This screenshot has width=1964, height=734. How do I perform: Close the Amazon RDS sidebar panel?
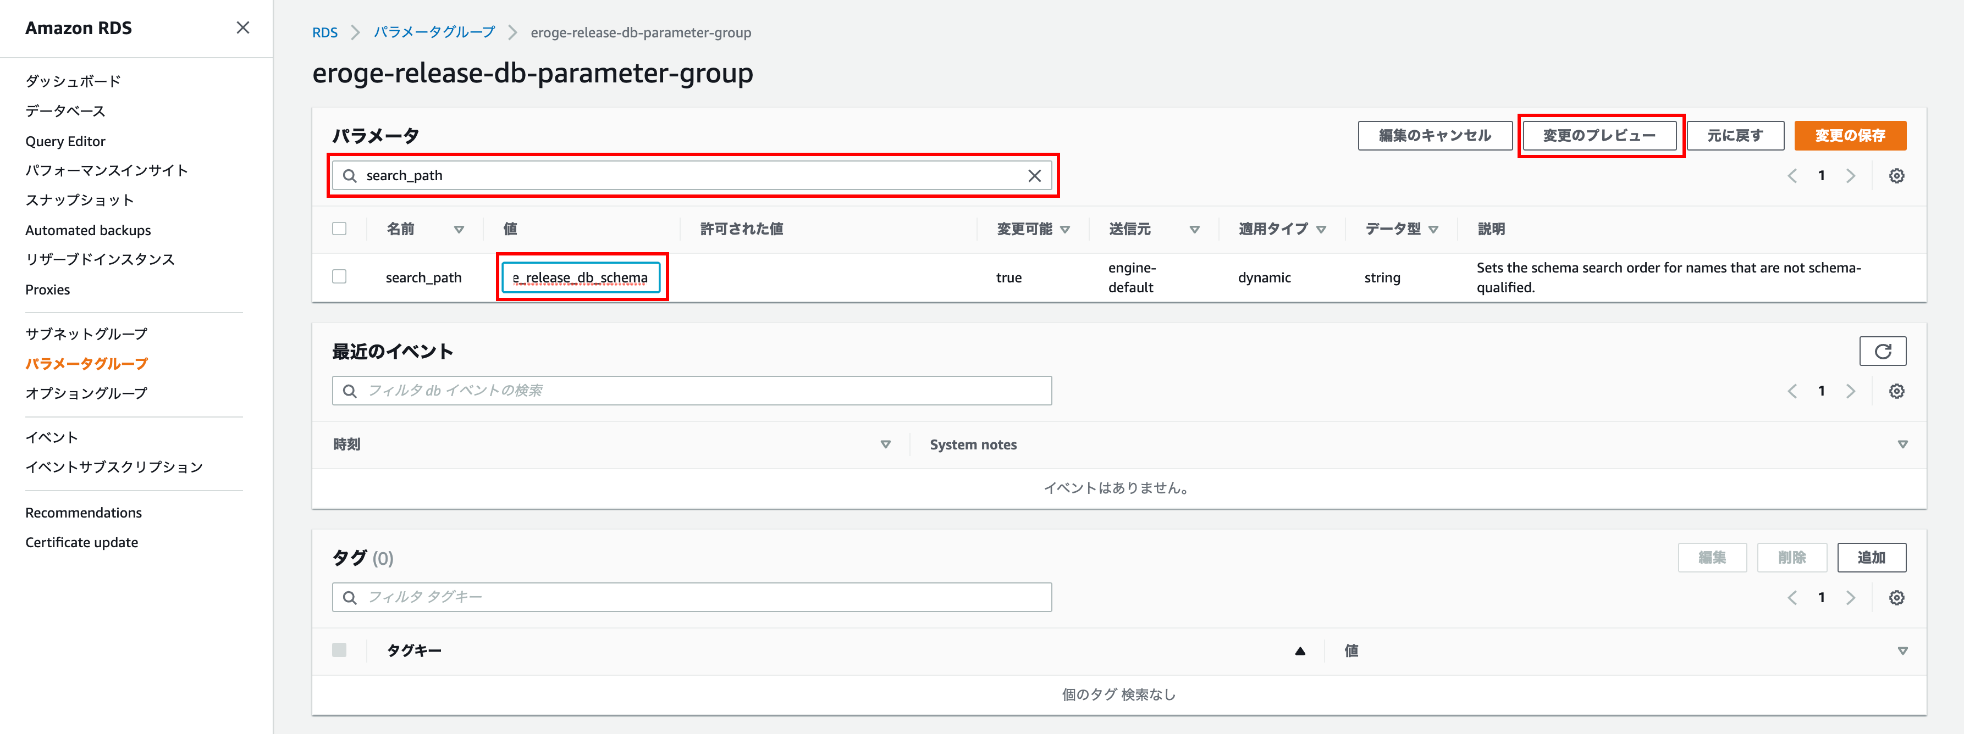(x=242, y=27)
